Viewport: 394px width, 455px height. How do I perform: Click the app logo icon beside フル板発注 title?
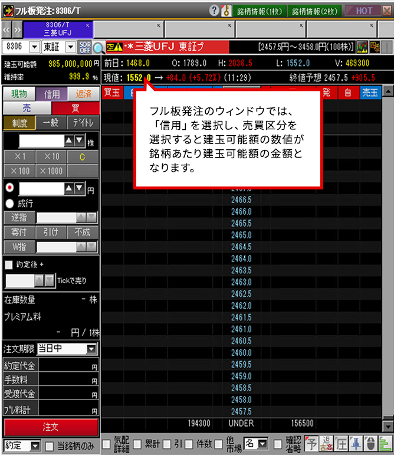point(8,11)
